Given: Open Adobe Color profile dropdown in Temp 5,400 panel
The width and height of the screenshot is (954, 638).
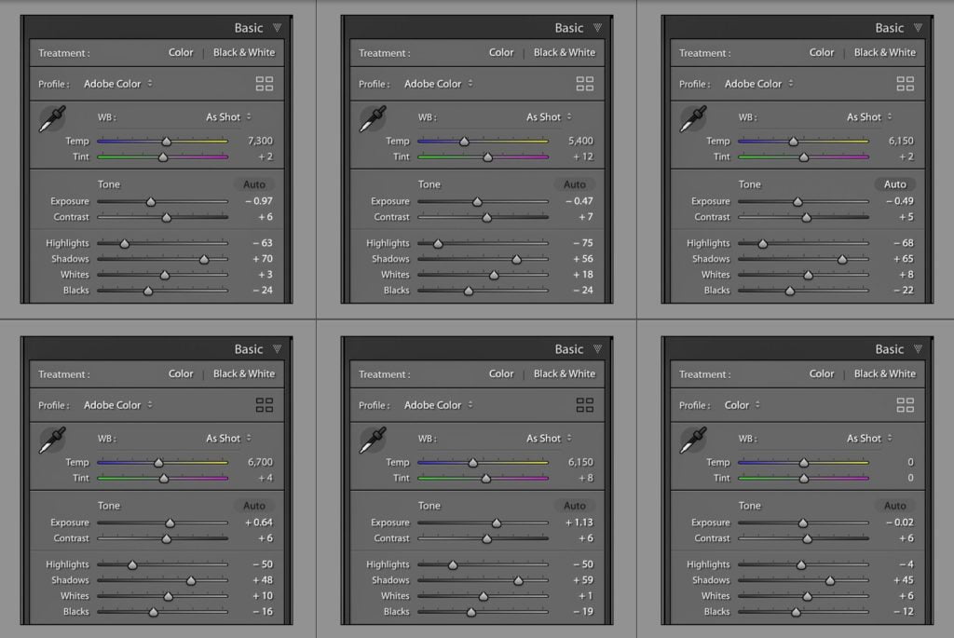Looking at the screenshot, I should click(x=439, y=84).
